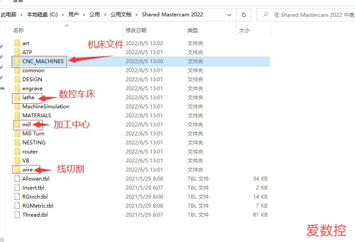Expand the chevron after 本地磁盘 (C:)
Screen dimensions: 355x242
[x=63, y=15]
